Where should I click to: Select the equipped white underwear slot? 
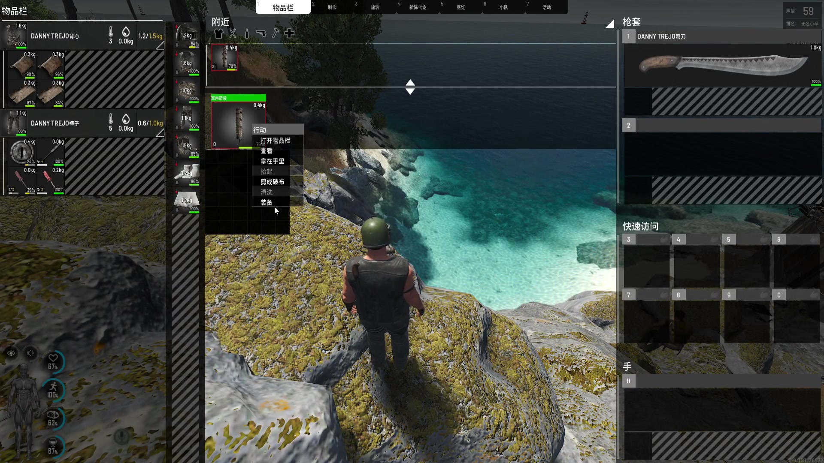(187, 200)
